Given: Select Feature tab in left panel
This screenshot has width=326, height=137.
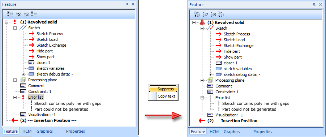Looking at the screenshot, I should [10, 131].
